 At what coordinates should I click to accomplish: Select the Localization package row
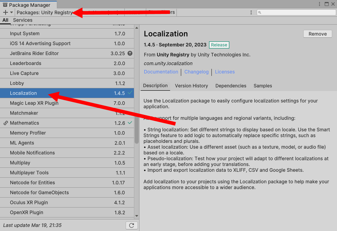tap(67, 93)
